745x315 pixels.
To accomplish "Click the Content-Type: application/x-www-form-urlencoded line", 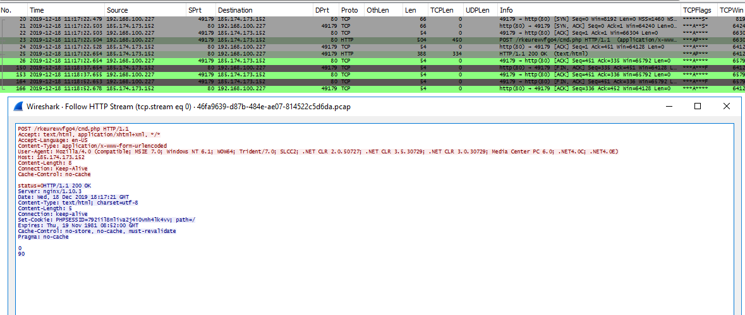I will (x=93, y=146).
